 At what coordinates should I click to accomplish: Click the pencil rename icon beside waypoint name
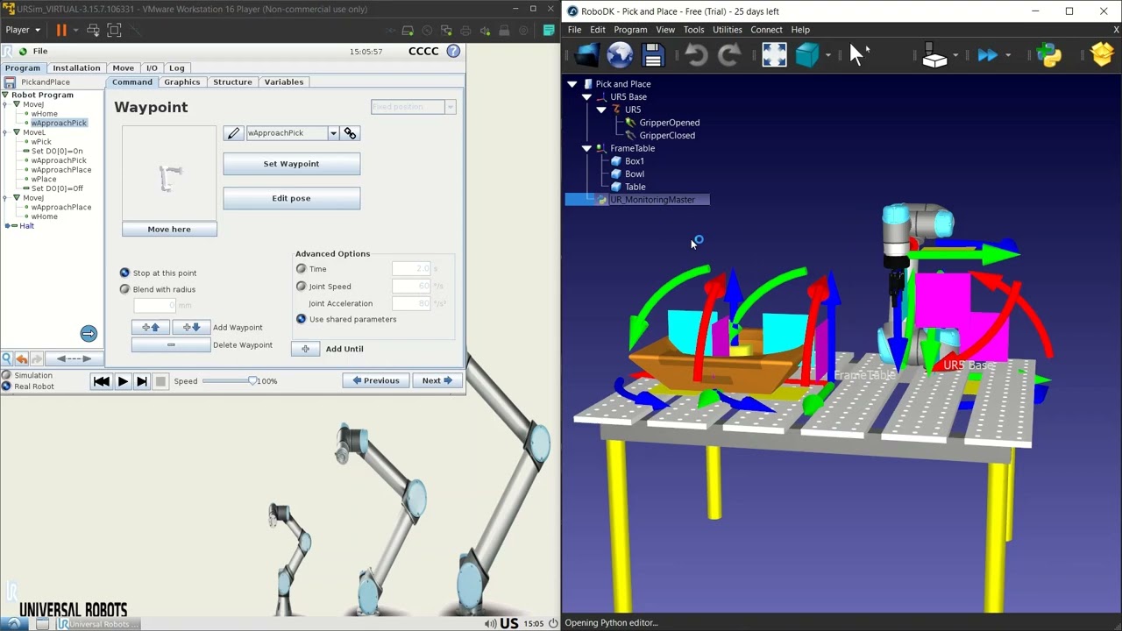click(233, 133)
